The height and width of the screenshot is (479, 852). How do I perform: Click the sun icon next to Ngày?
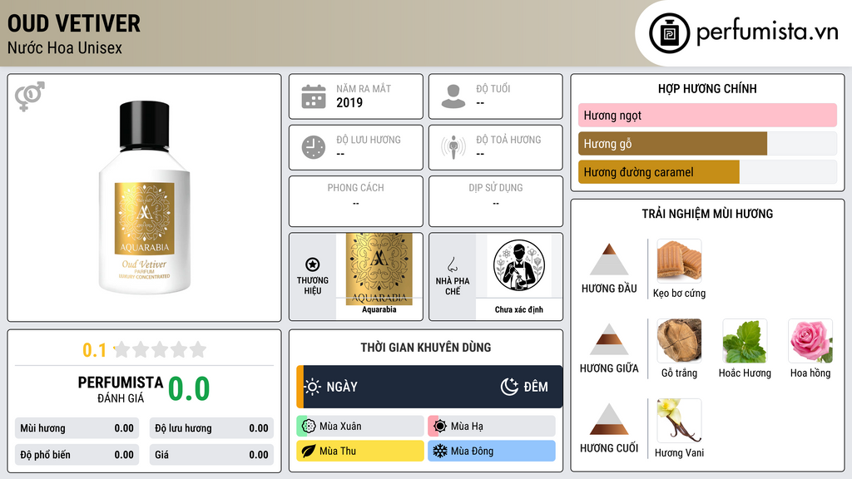click(313, 387)
